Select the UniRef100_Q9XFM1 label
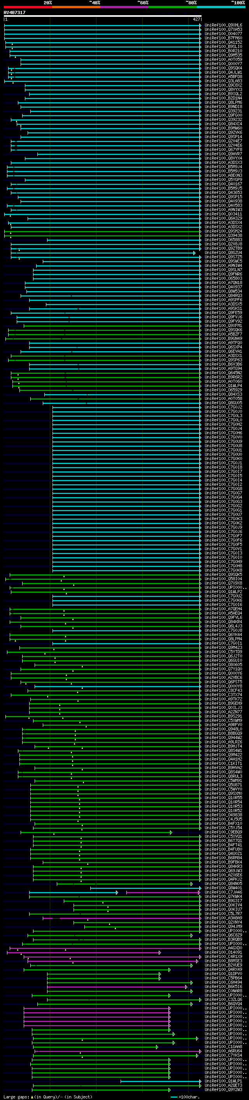This screenshot has width=249, height=1100. 223,326
